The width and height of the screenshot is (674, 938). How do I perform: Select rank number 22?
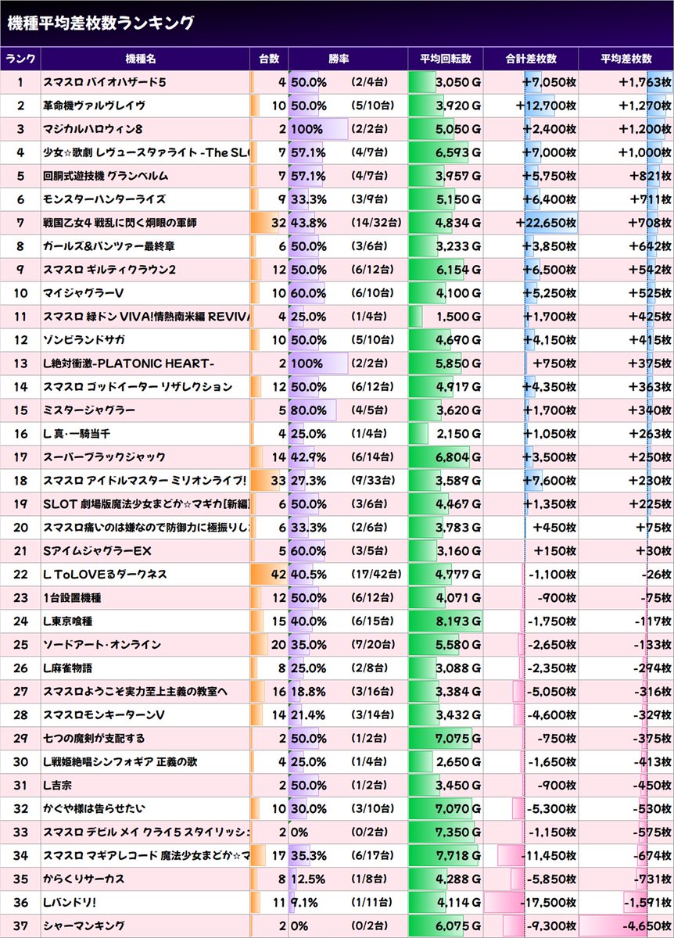tap(20, 575)
